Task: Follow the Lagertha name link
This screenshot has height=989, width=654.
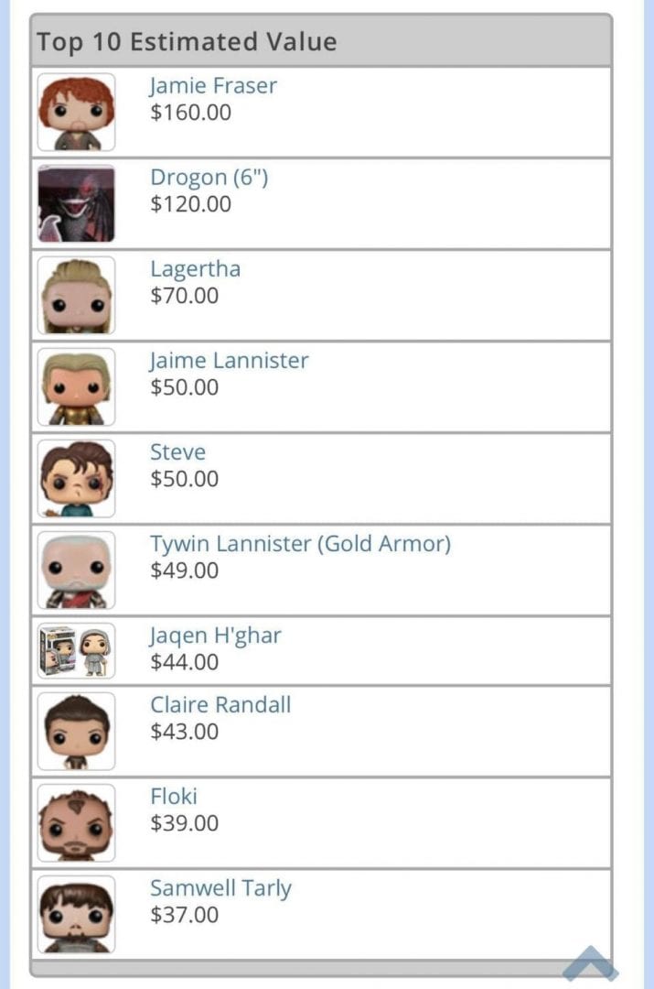Action: point(196,269)
